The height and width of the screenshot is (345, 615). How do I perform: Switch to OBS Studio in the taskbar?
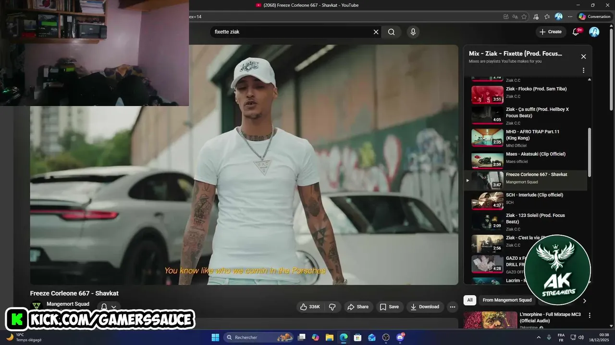386,337
